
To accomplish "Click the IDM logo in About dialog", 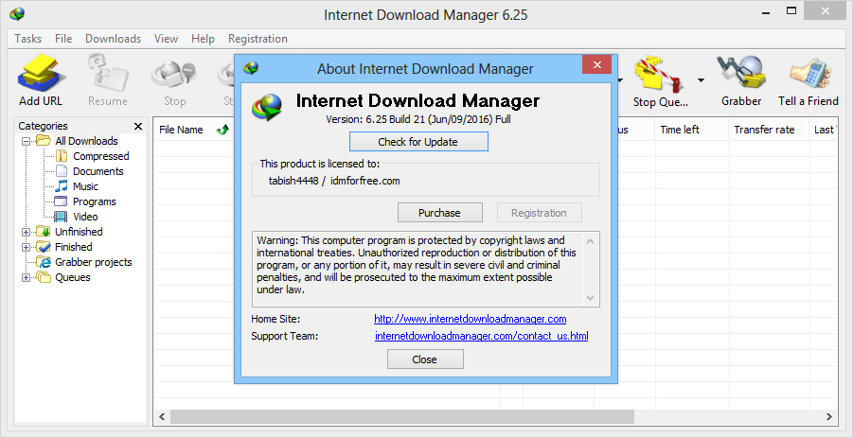I will 268,106.
